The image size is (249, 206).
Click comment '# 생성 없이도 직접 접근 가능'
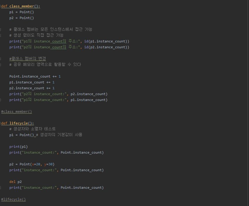pyautogui.click(x=36, y=35)
